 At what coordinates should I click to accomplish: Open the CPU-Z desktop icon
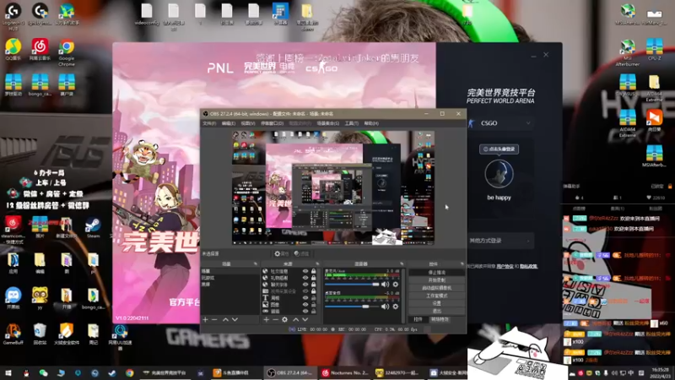coord(655,50)
